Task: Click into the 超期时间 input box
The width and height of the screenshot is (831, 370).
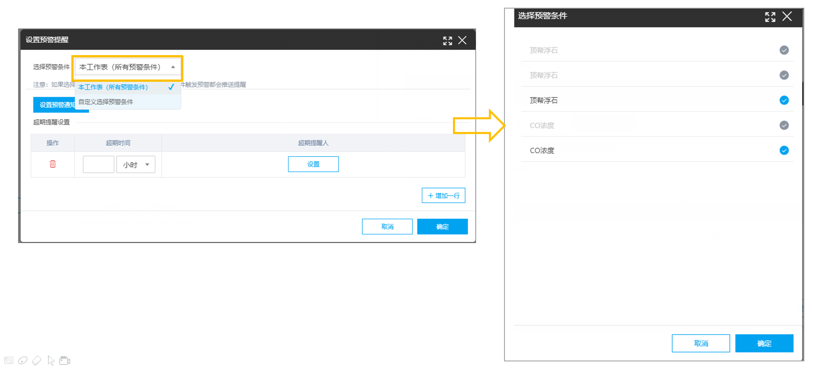Action: 98,164
